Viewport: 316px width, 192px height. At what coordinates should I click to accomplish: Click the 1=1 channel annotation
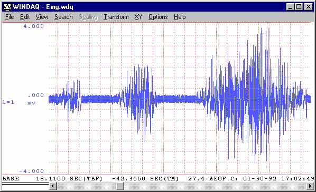point(8,102)
